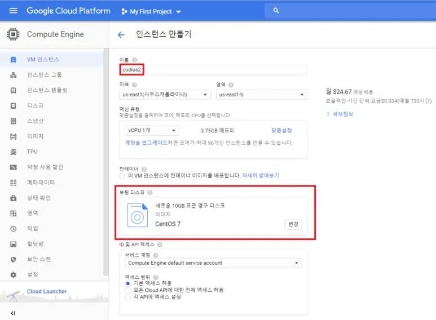Enable the container image deployment checkbox
This screenshot has height=320, width=436.
122,176
